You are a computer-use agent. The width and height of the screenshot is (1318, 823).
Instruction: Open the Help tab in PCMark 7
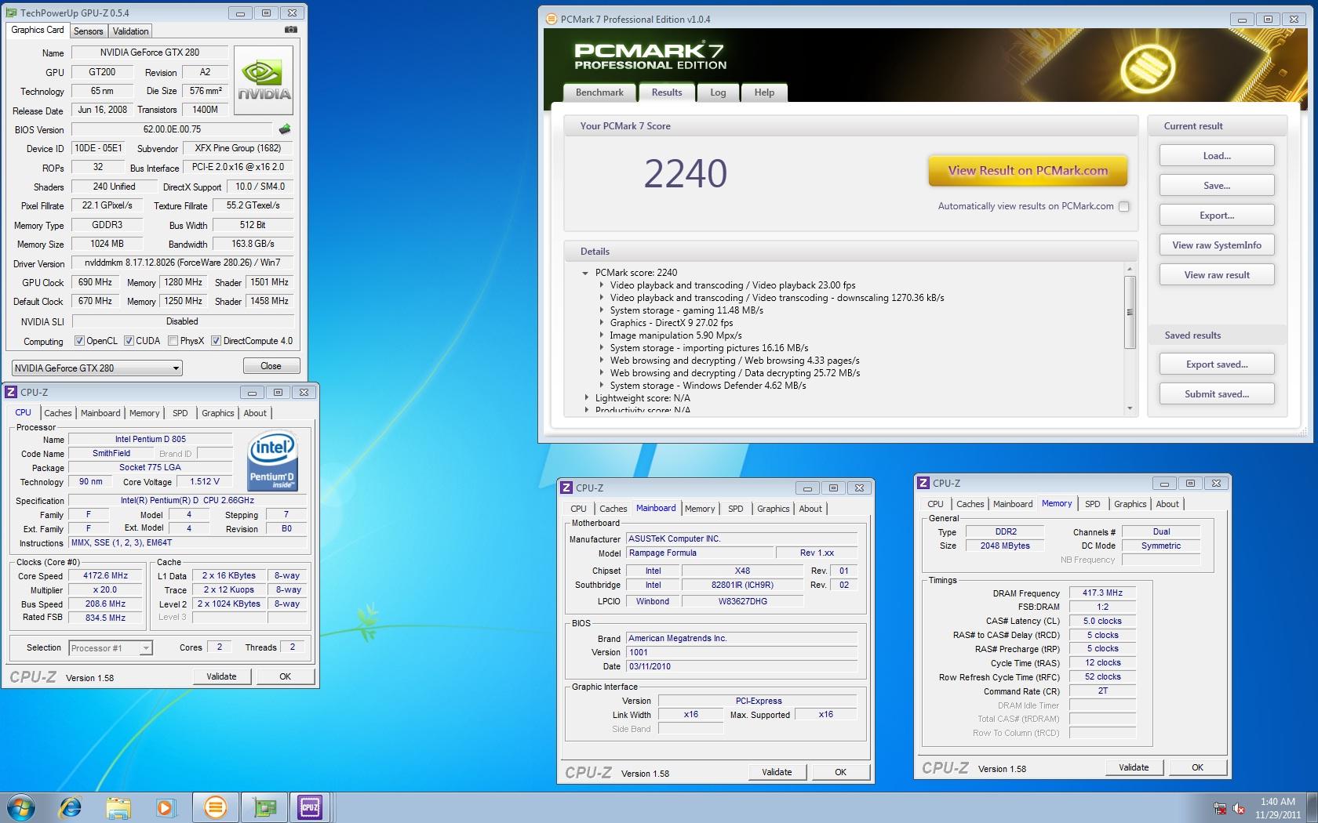[x=764, y=92]
